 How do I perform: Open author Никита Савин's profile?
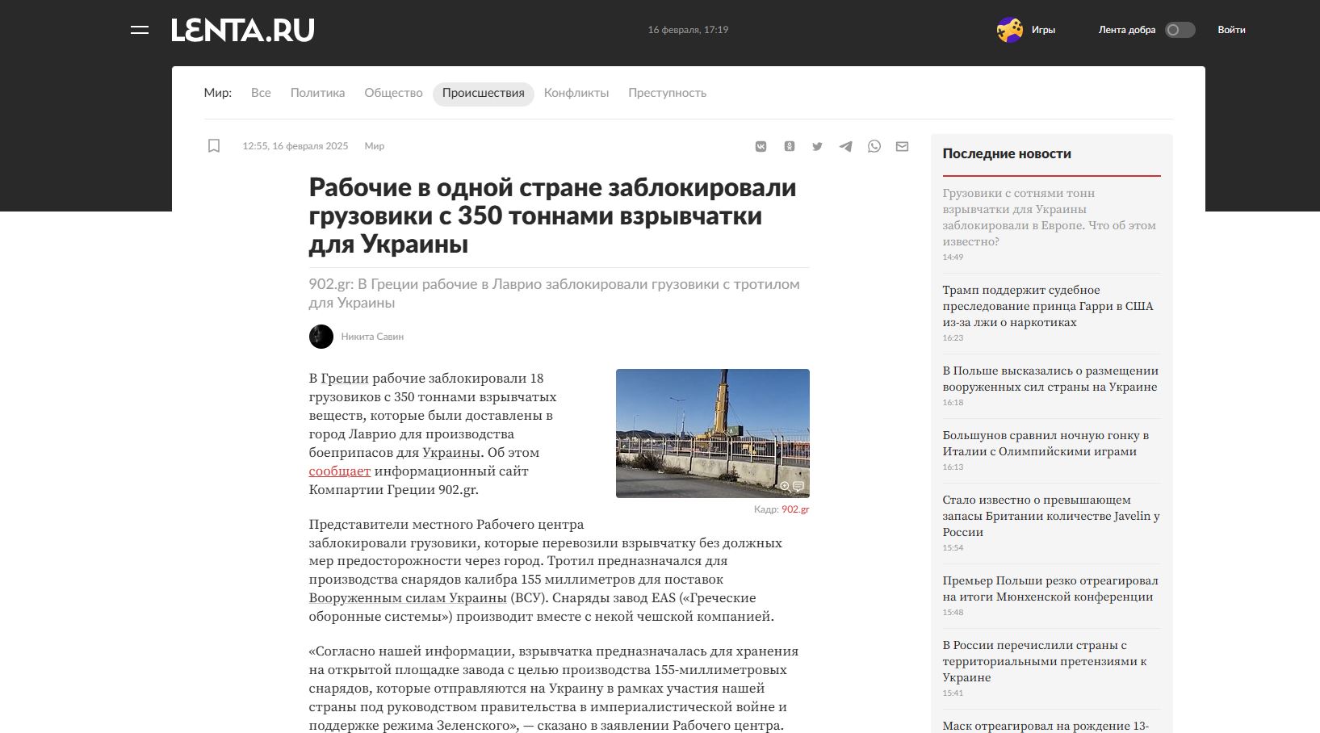[x=371, y=337]
